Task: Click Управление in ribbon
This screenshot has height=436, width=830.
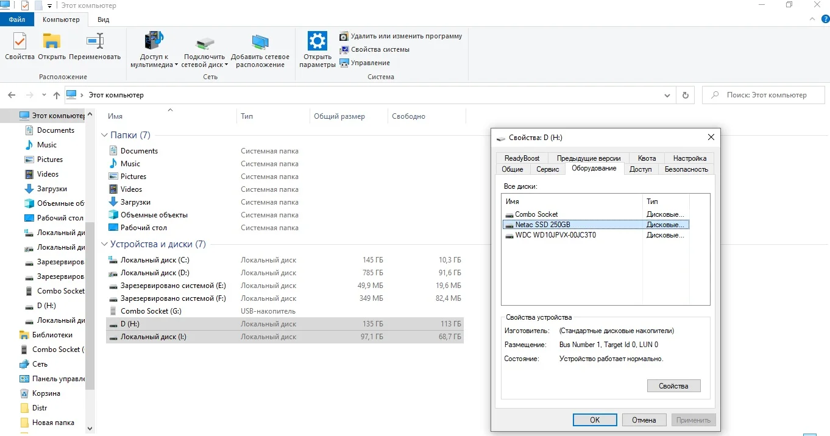Action: pyautogui.click(x=365, y=63)
